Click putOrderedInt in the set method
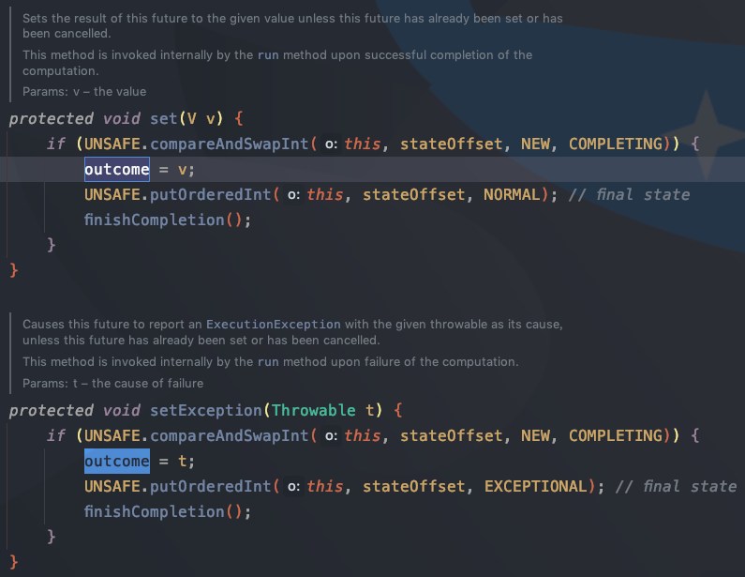The image size is (745, 577). pos(211,194)
